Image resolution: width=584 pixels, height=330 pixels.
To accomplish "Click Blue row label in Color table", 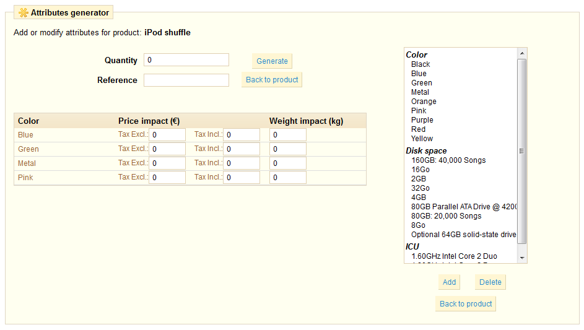I will pos(25,135).
